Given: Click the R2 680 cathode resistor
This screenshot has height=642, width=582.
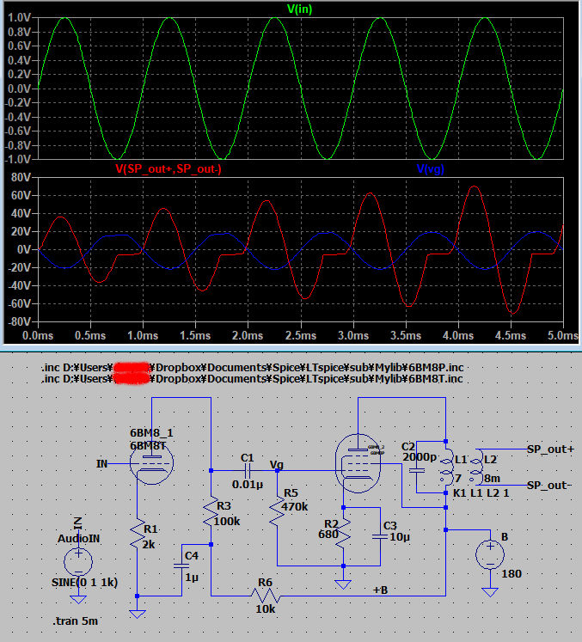Looking at the screenshot, I should [342, 536].
